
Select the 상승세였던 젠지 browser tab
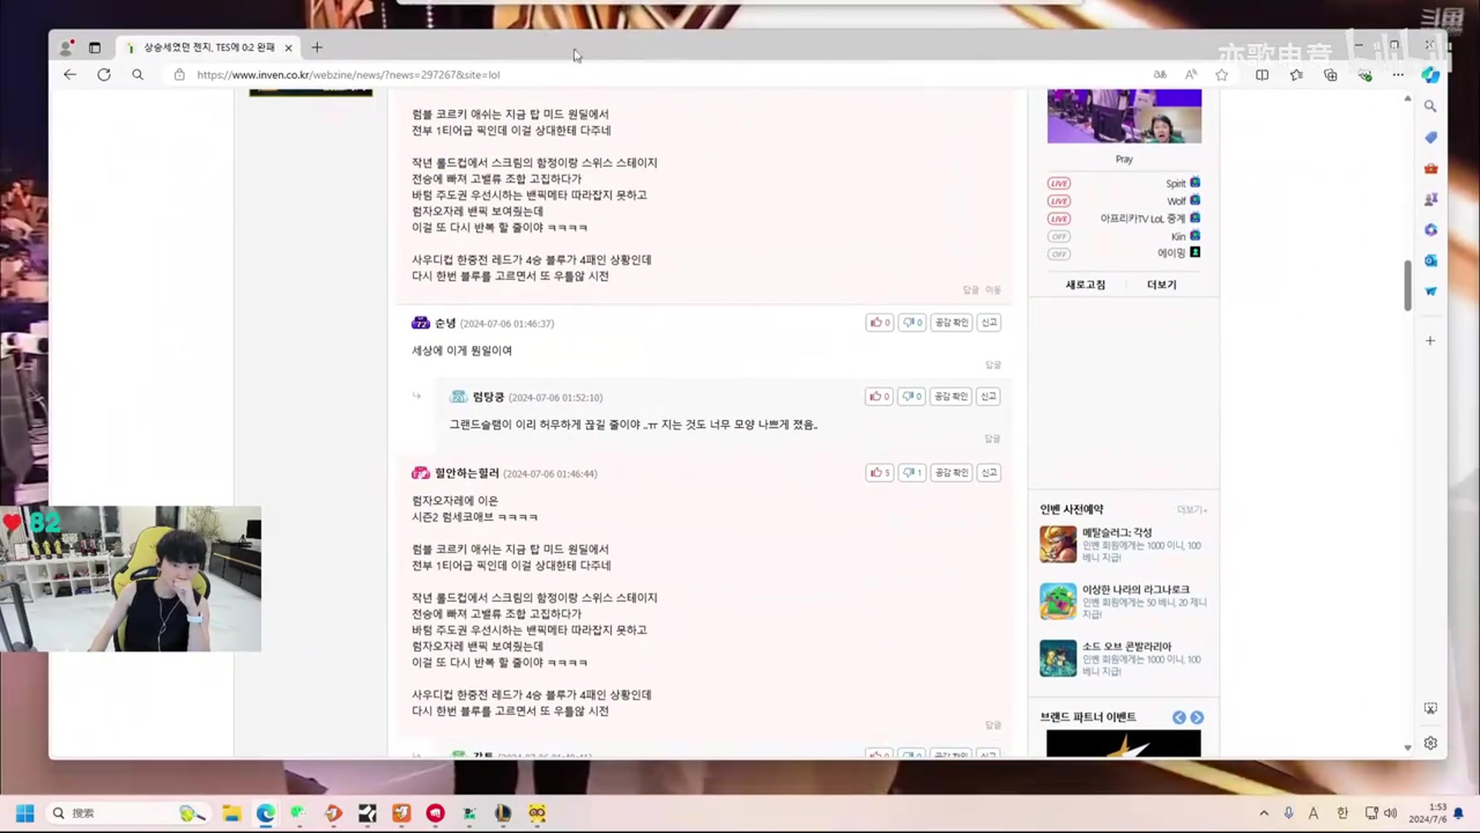[x=208, y=47]
